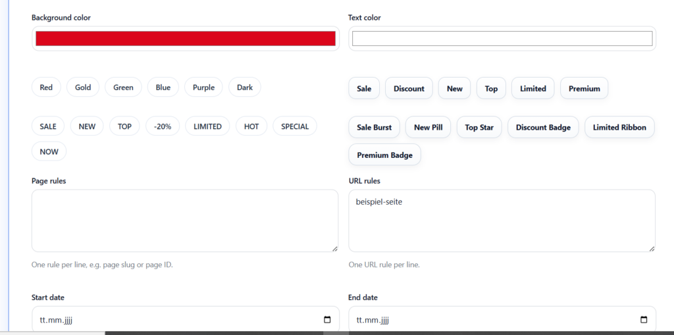This screenshot has width=674, height=335.
Task: Focus the Page rules text area
Action: click(184, 220)
